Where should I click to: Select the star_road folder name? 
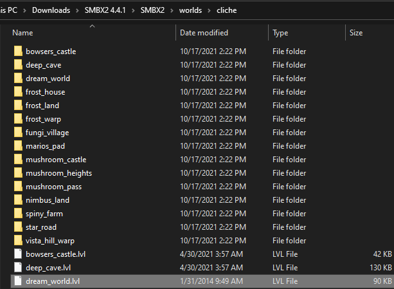tap(41, 227)
